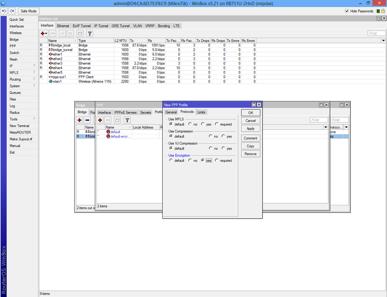The image size is (387, 297).
Task: Click the add PPP profile plus icon
Action: pyautogui.click(x=100, y=120)
